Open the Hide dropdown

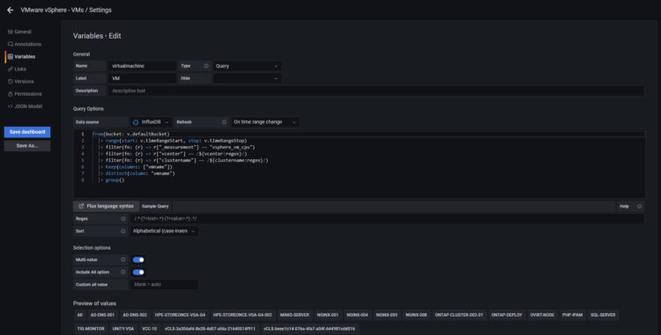click(x=247, y=78)
